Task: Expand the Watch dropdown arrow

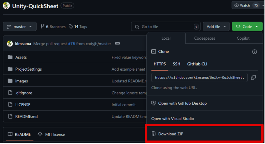Action: (x=262, y=6)
